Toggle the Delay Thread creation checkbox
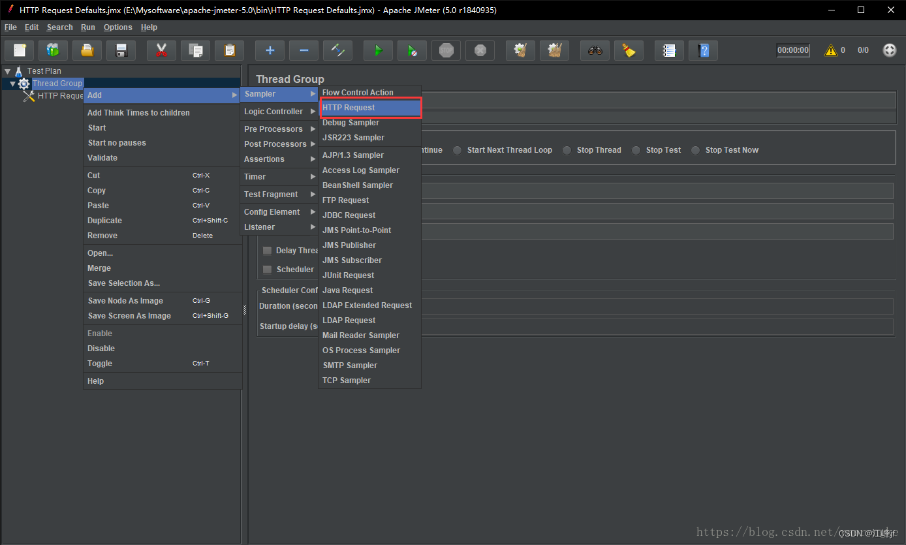Viewport: 906px width, 545px height. pos(268,251)
